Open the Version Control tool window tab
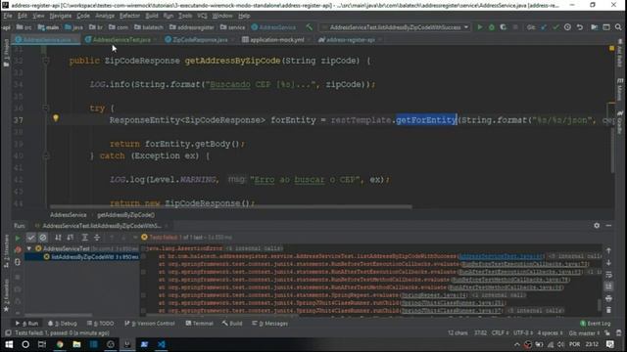627x352 pixels. click(x=150, y=324)
